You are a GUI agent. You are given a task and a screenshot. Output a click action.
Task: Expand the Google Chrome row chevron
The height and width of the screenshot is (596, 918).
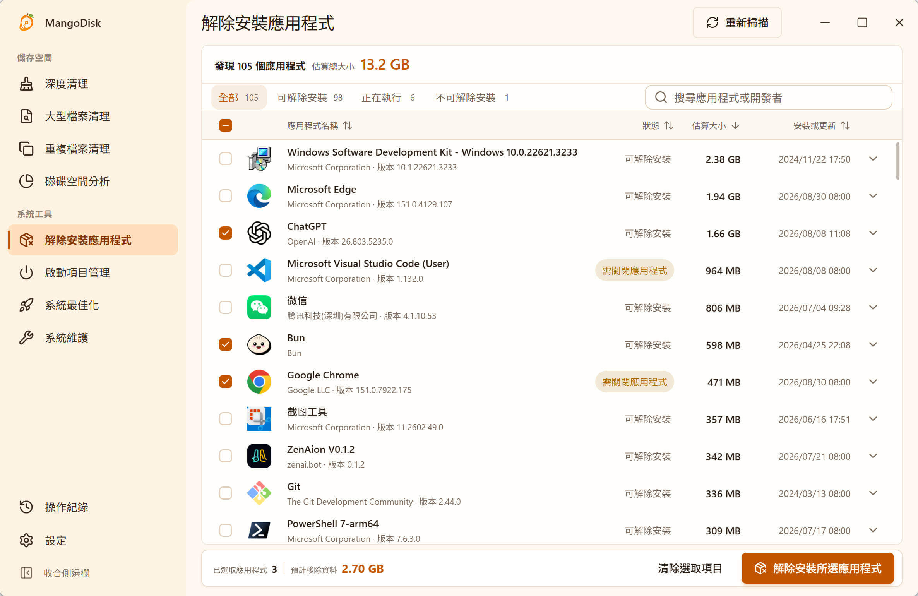point(873,382)
